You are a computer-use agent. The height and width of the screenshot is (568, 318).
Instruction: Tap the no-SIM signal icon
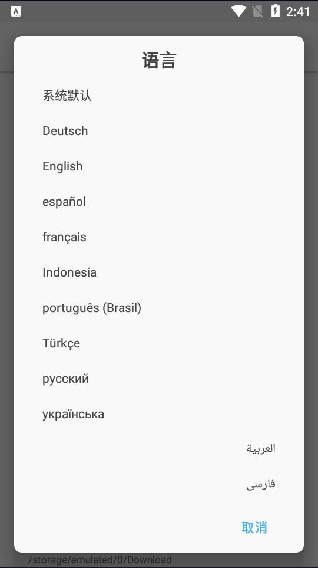click(x=257, y=11)
